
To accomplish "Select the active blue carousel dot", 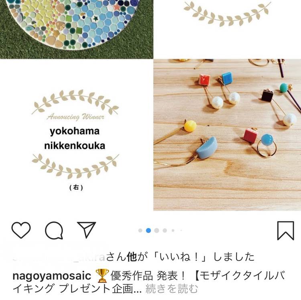I will pos(148,230).
